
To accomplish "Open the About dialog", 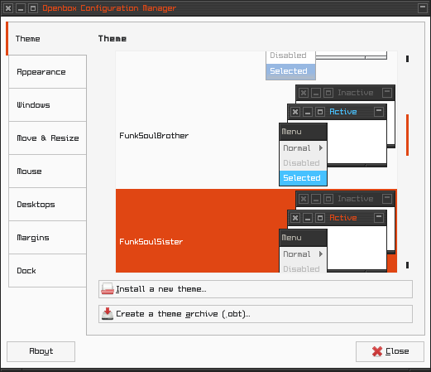I will (41, 351).
